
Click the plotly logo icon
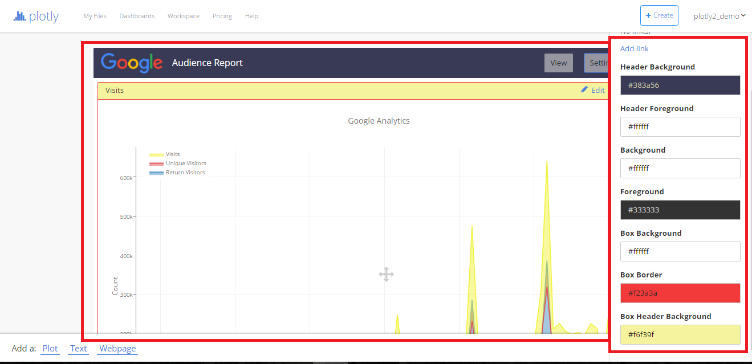tap(20, 17)
